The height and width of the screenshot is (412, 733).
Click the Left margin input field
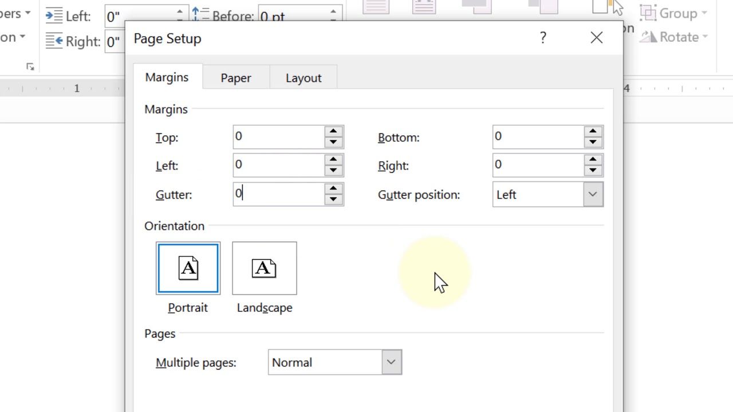pos(279,165)
